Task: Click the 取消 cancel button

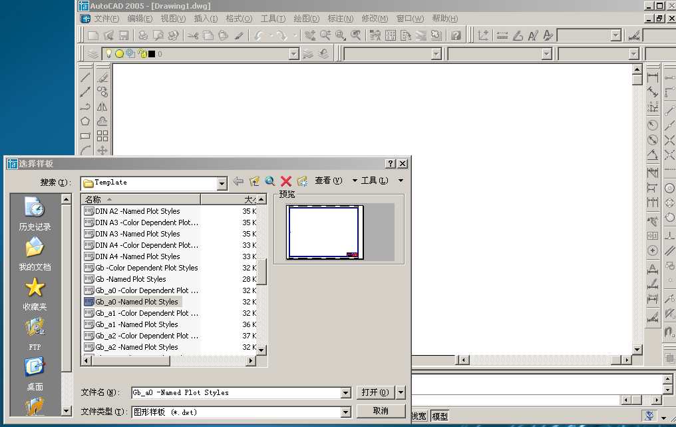Action: click(x=381, y=411)
